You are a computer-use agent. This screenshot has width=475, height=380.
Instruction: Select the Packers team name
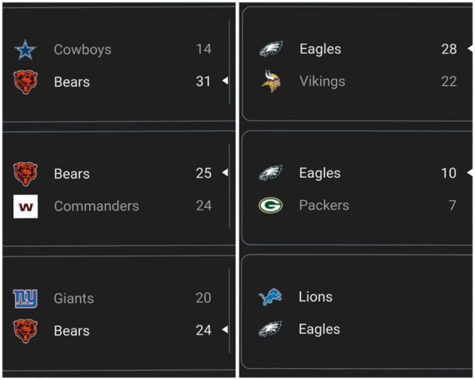click(x=324, y=205)
